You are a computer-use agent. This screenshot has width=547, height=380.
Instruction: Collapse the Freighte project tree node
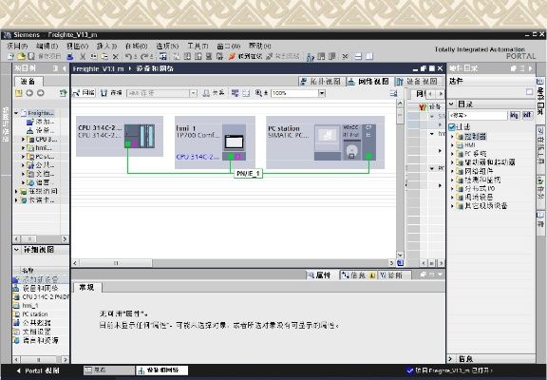pyautogui.click(x=16, y=113)
